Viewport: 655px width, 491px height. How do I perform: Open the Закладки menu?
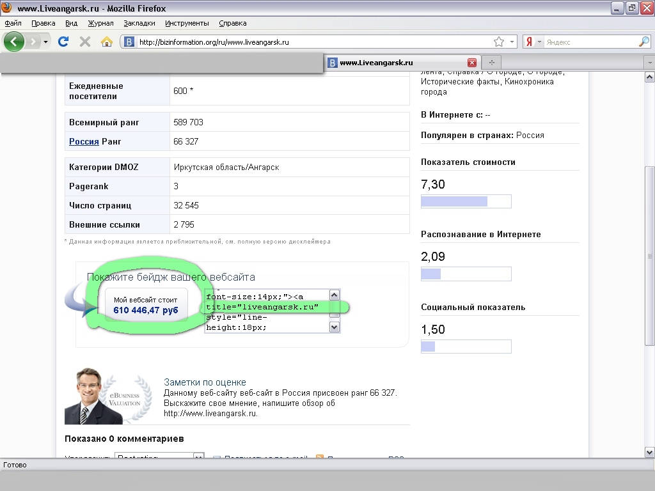coord(139,24)
